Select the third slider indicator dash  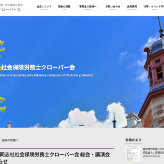[x=89, y=125]
